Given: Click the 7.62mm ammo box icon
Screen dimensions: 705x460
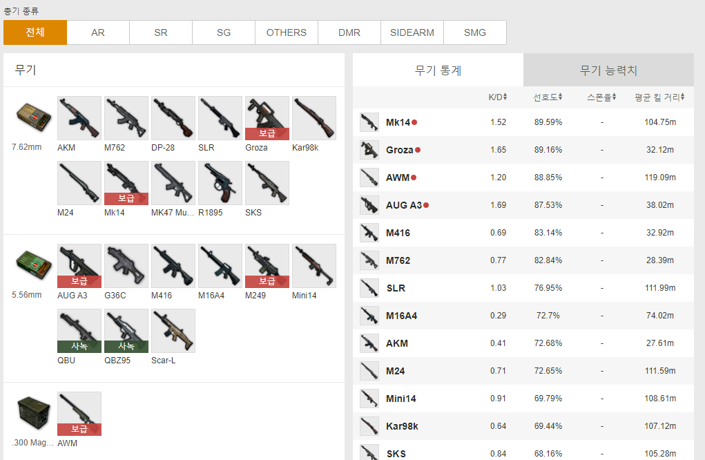Looking at the screenshot, I should tap(34, 117).
